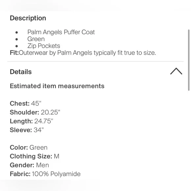Select the Fabric 100% Polyamide line
This screenshot has height=191, width=191.
coord(45,174)
